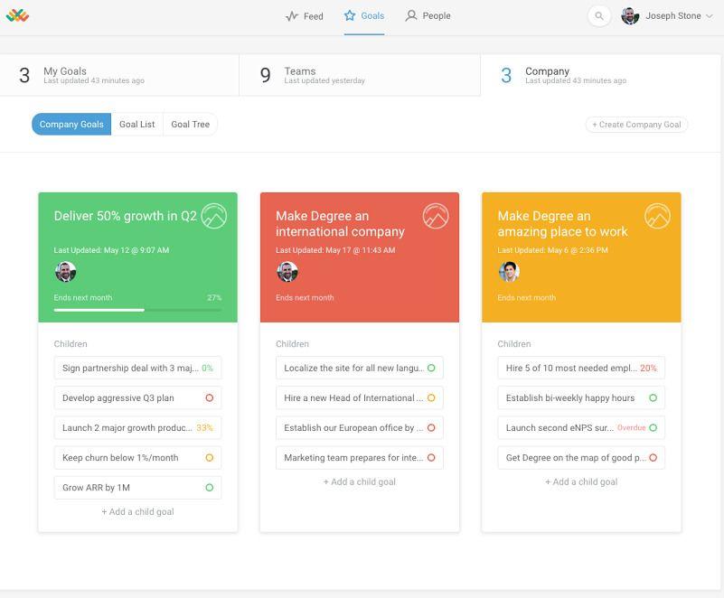Click red status circle for Develop aggressive Q3 plan
The height and width of the screenshot is (598, 724).
[x=209, y=397]
